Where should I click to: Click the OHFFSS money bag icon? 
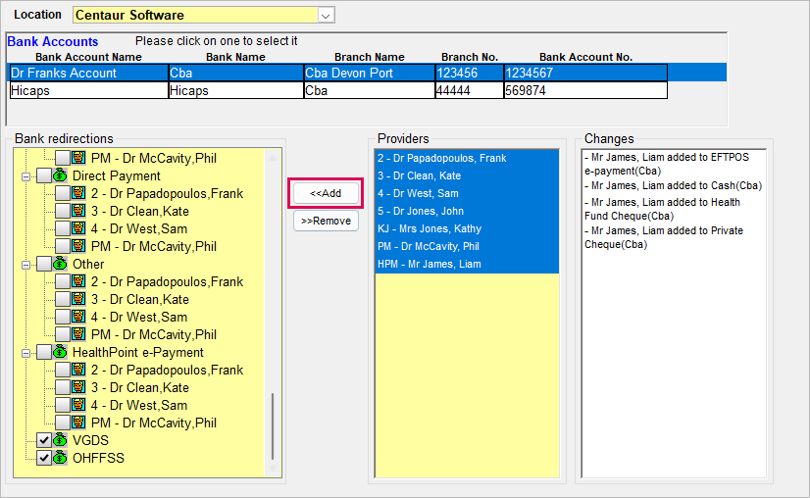click(x=60, y=457)
